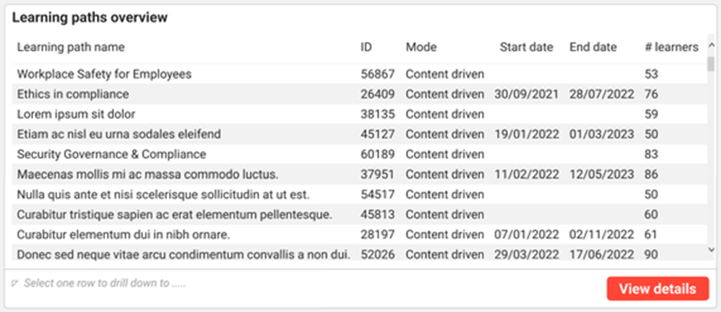Click the End date column header
Viewport: 721px width, 312px height.
(594, 47)
